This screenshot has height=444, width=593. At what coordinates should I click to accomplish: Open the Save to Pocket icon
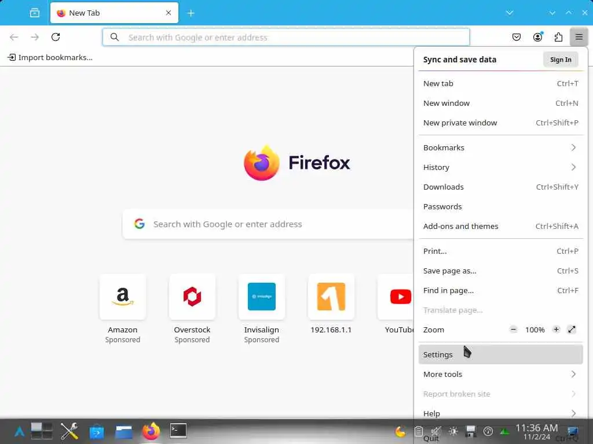[x=516, y=37]
